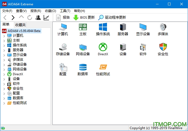This screenshot has height=131, width=188.
Task: Switch to the 收藏夹 tab
Action: point(20,25)
